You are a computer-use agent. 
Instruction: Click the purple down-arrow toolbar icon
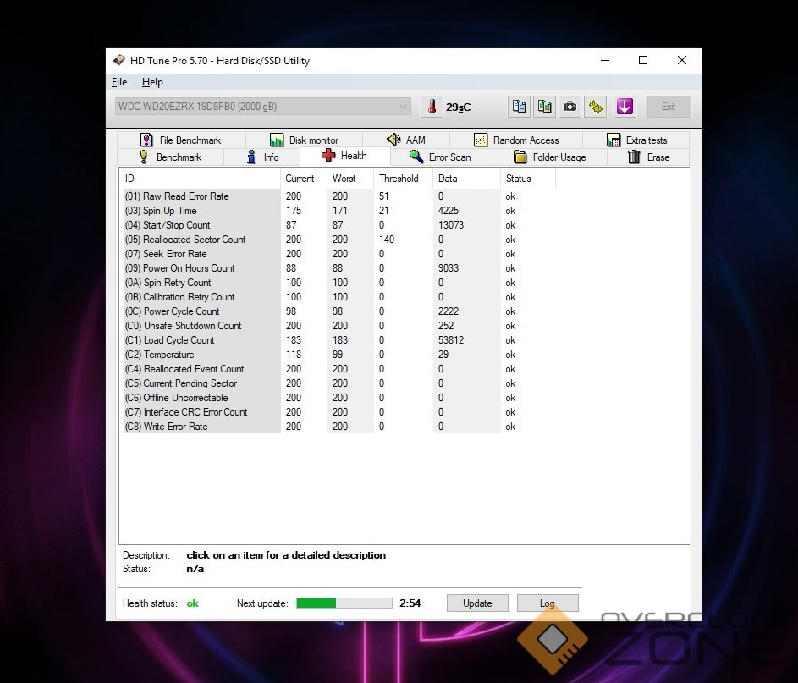coord(625,107)
